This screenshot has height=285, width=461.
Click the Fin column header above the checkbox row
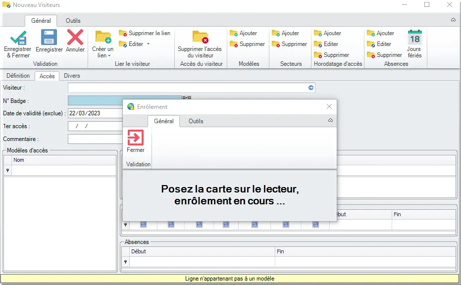tap(424, 214)
